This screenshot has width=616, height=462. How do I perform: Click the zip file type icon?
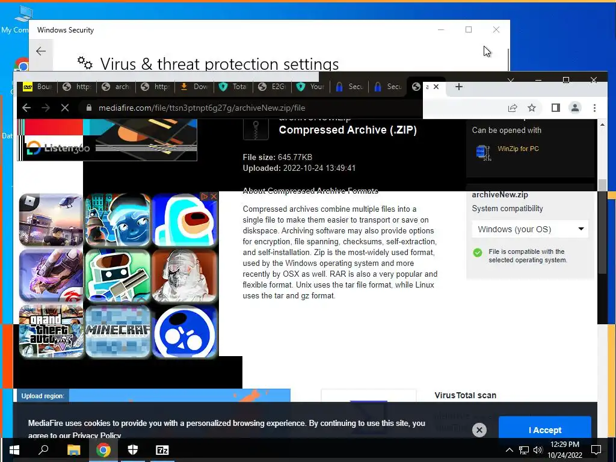point(256,129)
